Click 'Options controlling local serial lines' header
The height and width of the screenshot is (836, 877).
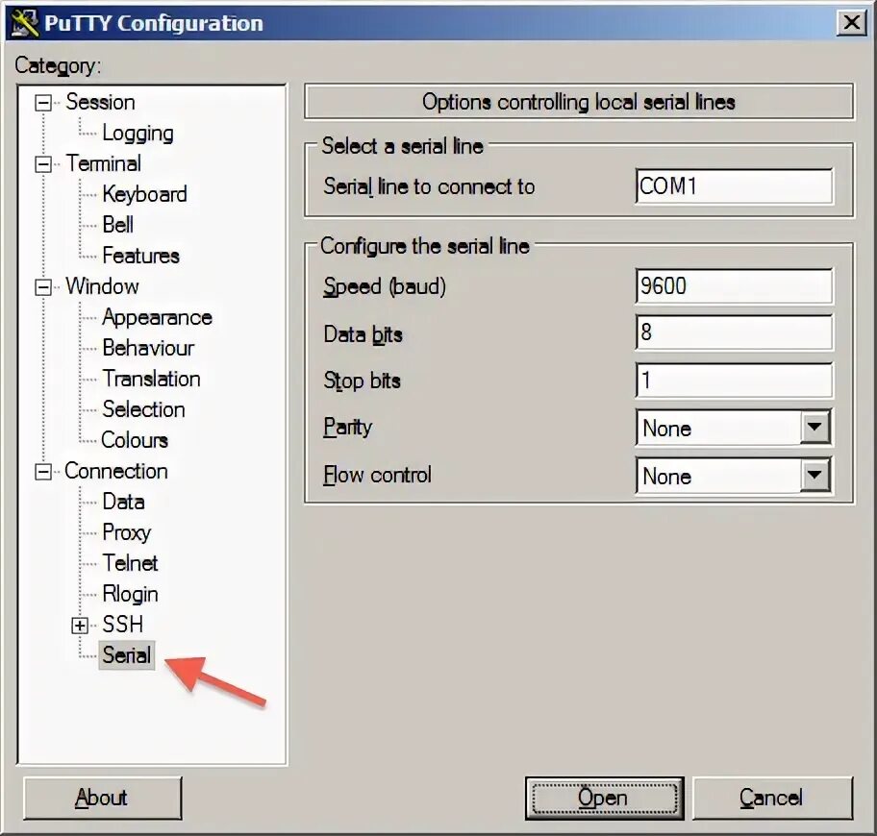[x=579, y=102]
